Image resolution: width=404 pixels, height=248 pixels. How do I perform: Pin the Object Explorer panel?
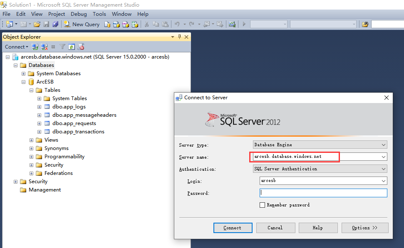point(180,37)
